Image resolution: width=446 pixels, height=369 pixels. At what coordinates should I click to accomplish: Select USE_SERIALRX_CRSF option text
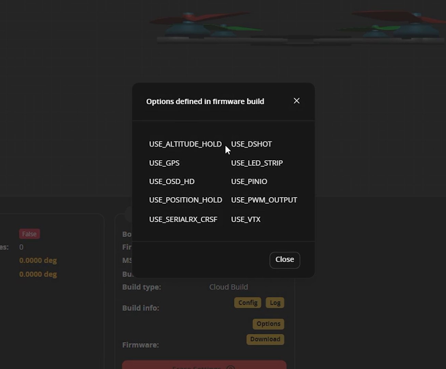pyautogui.click(x=183, y=219)
